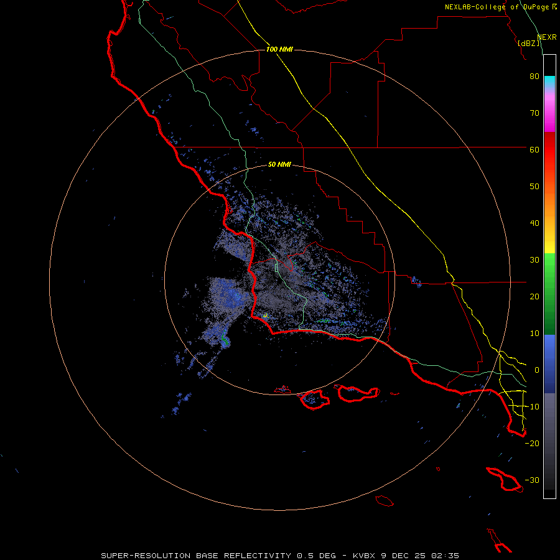The height and width of the screenshot is (560, 560).
Task: Click the 0 dBZ value on the scale
Action: (x=537, y=370)
